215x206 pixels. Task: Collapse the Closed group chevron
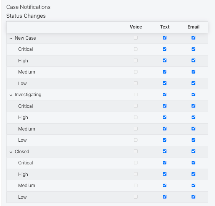(x=11, y=152)
